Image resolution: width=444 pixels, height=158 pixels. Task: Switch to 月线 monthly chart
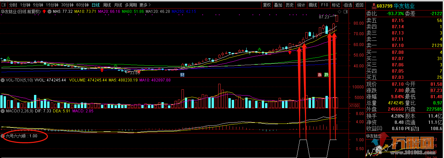pos(118,5)
